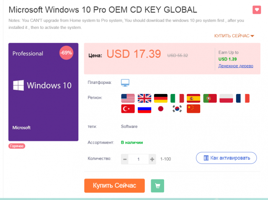Select the Chinese flag region

193,109
